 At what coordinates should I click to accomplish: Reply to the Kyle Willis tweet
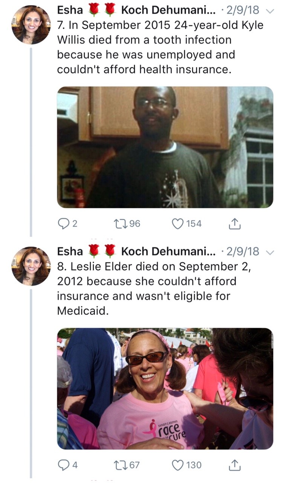63,224
